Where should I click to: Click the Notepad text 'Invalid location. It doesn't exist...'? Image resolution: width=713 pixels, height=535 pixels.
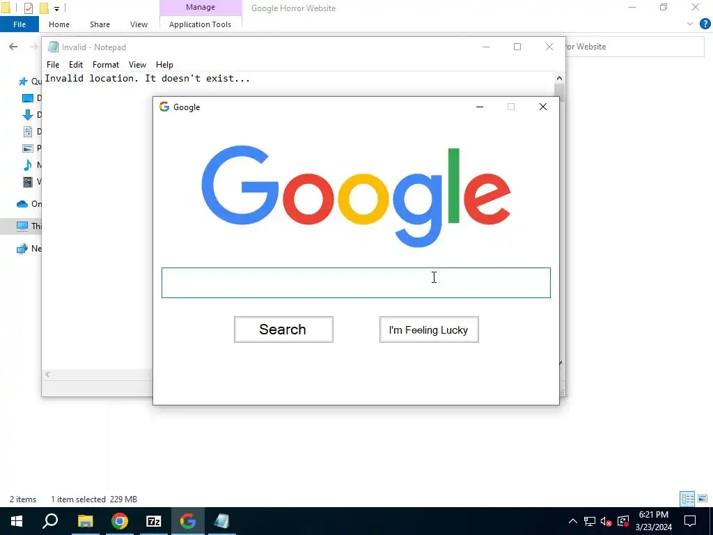point(148,78)
